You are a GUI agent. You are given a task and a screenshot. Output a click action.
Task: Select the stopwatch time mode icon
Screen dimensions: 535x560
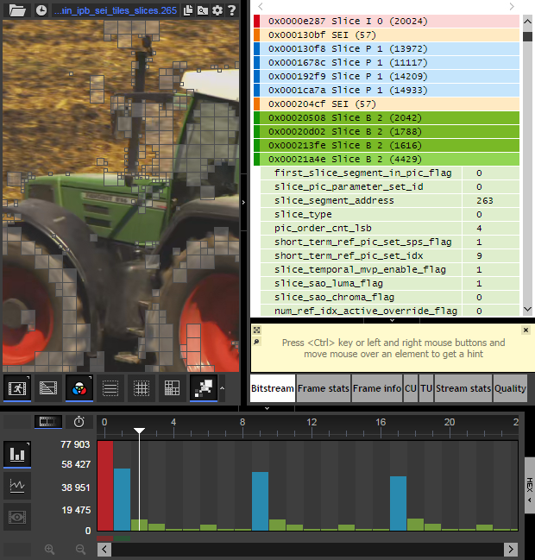pyautogui.click(x=79, y=422)
